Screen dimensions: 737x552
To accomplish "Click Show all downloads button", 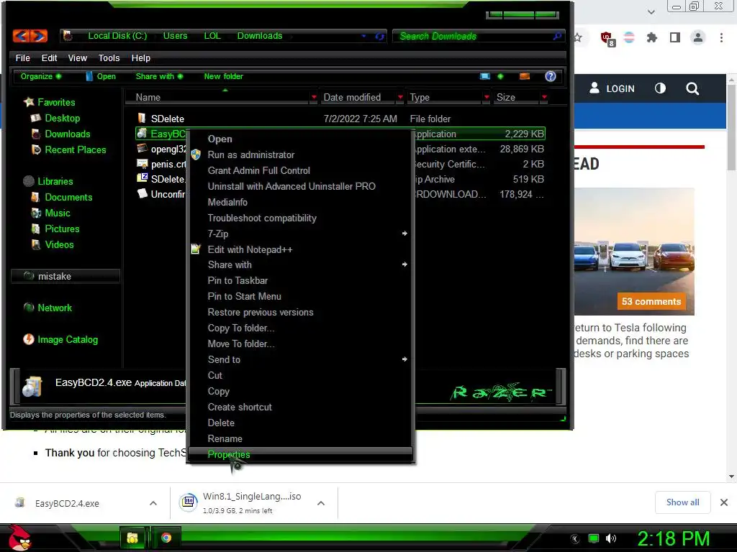I will (x=682, y=502).
